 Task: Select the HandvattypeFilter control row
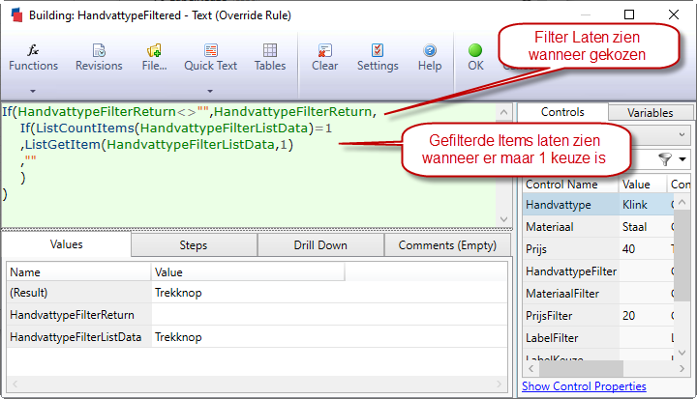[598, 271]
